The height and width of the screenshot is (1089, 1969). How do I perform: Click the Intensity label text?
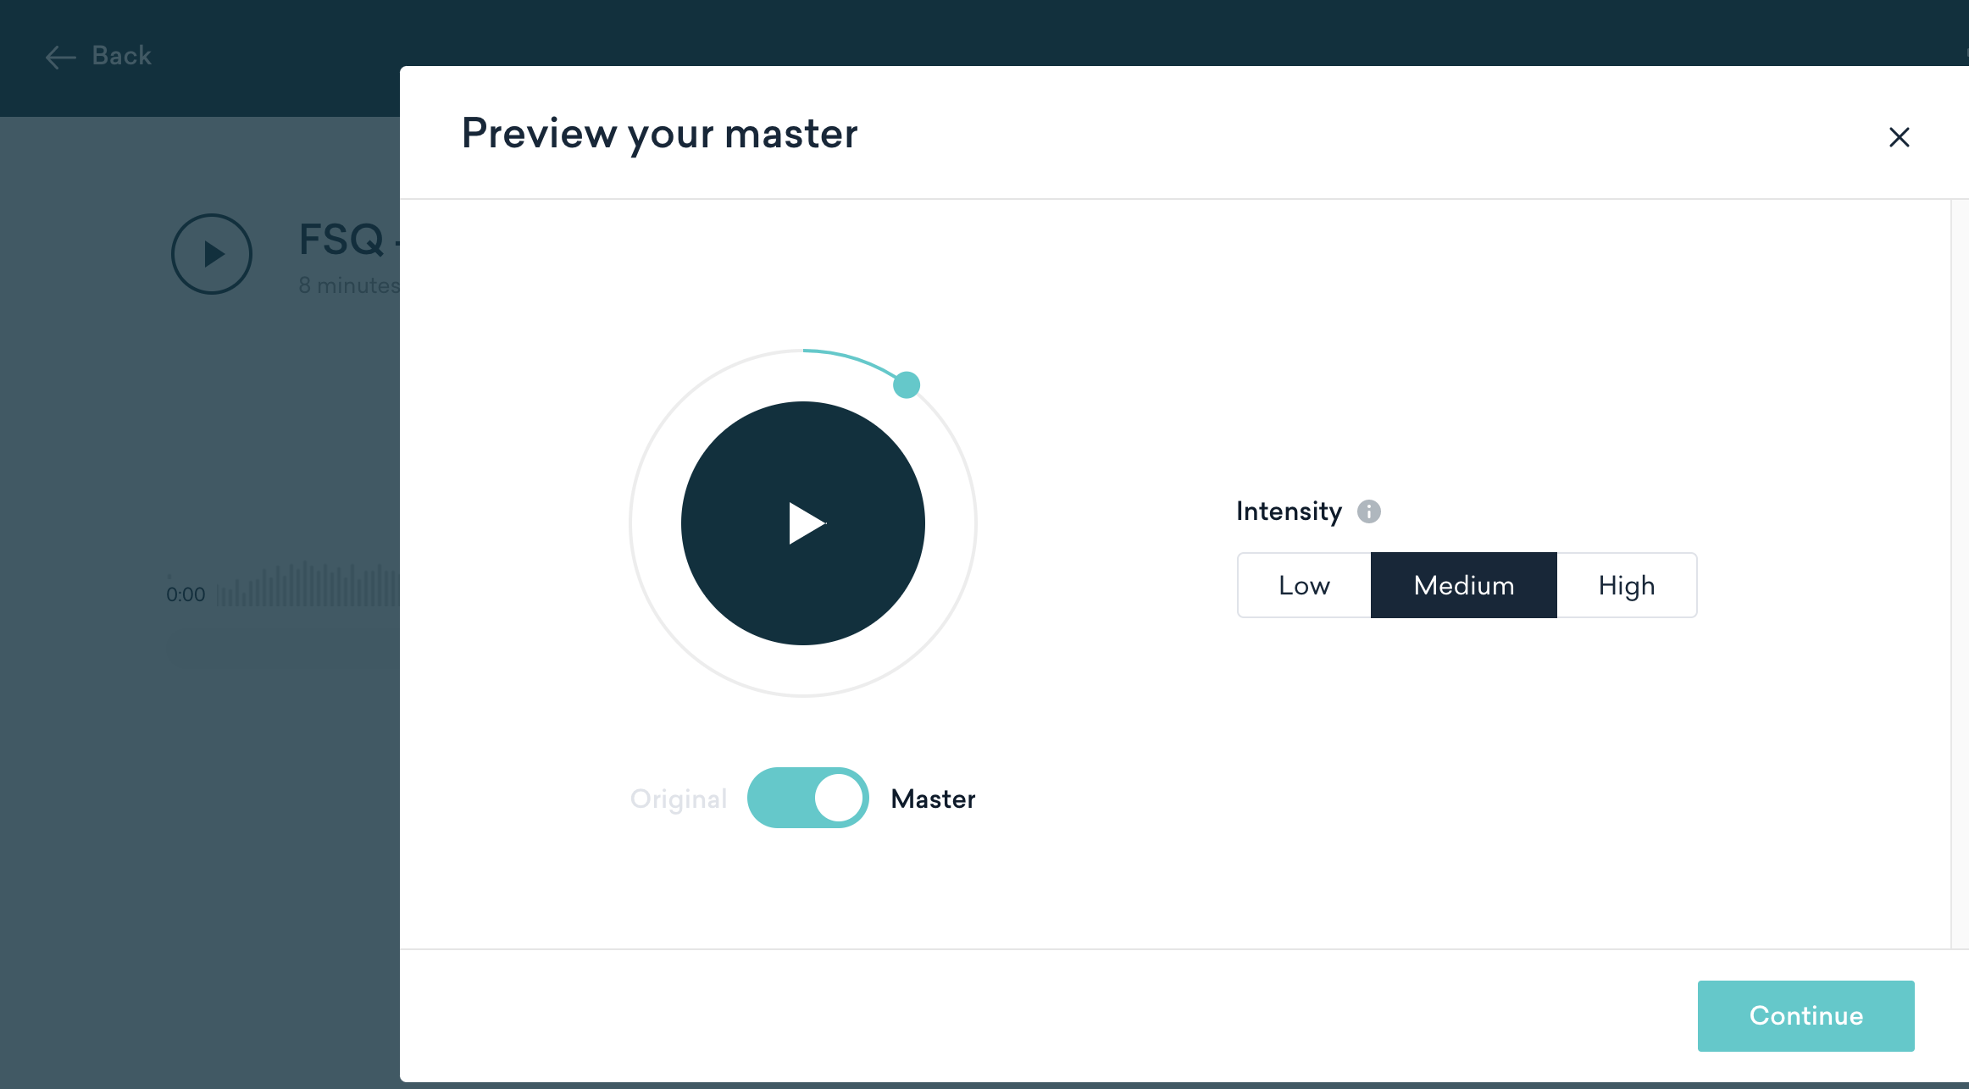(1289, 511)
